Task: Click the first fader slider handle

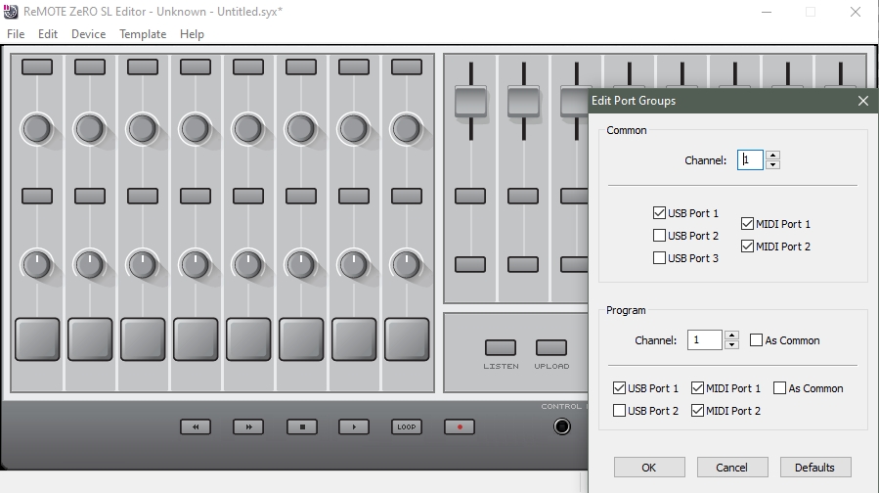Action: point(471,102)
